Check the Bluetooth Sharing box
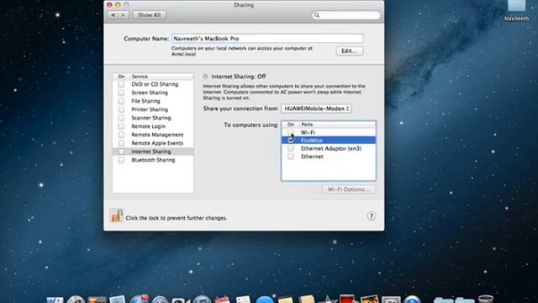This screenshot has width=538, height=303. [x=121, y=160]
